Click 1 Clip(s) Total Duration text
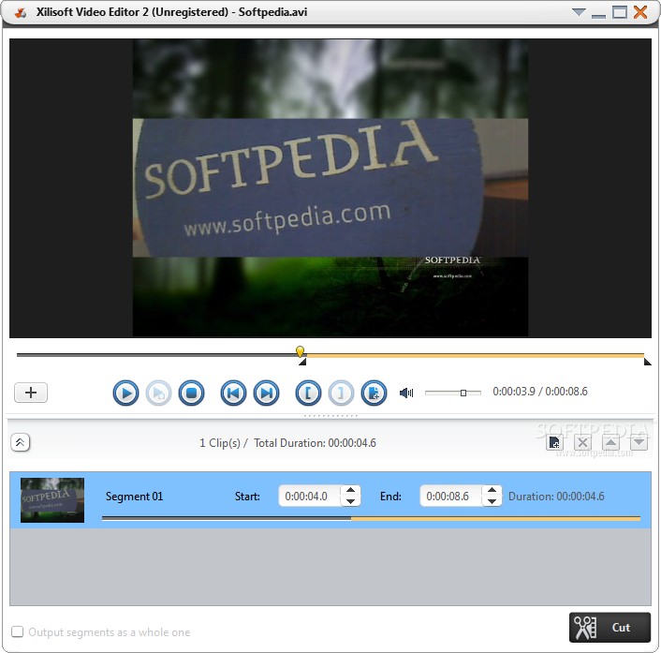The height and width of the screenshot is (653, 661). click(287, 443)
